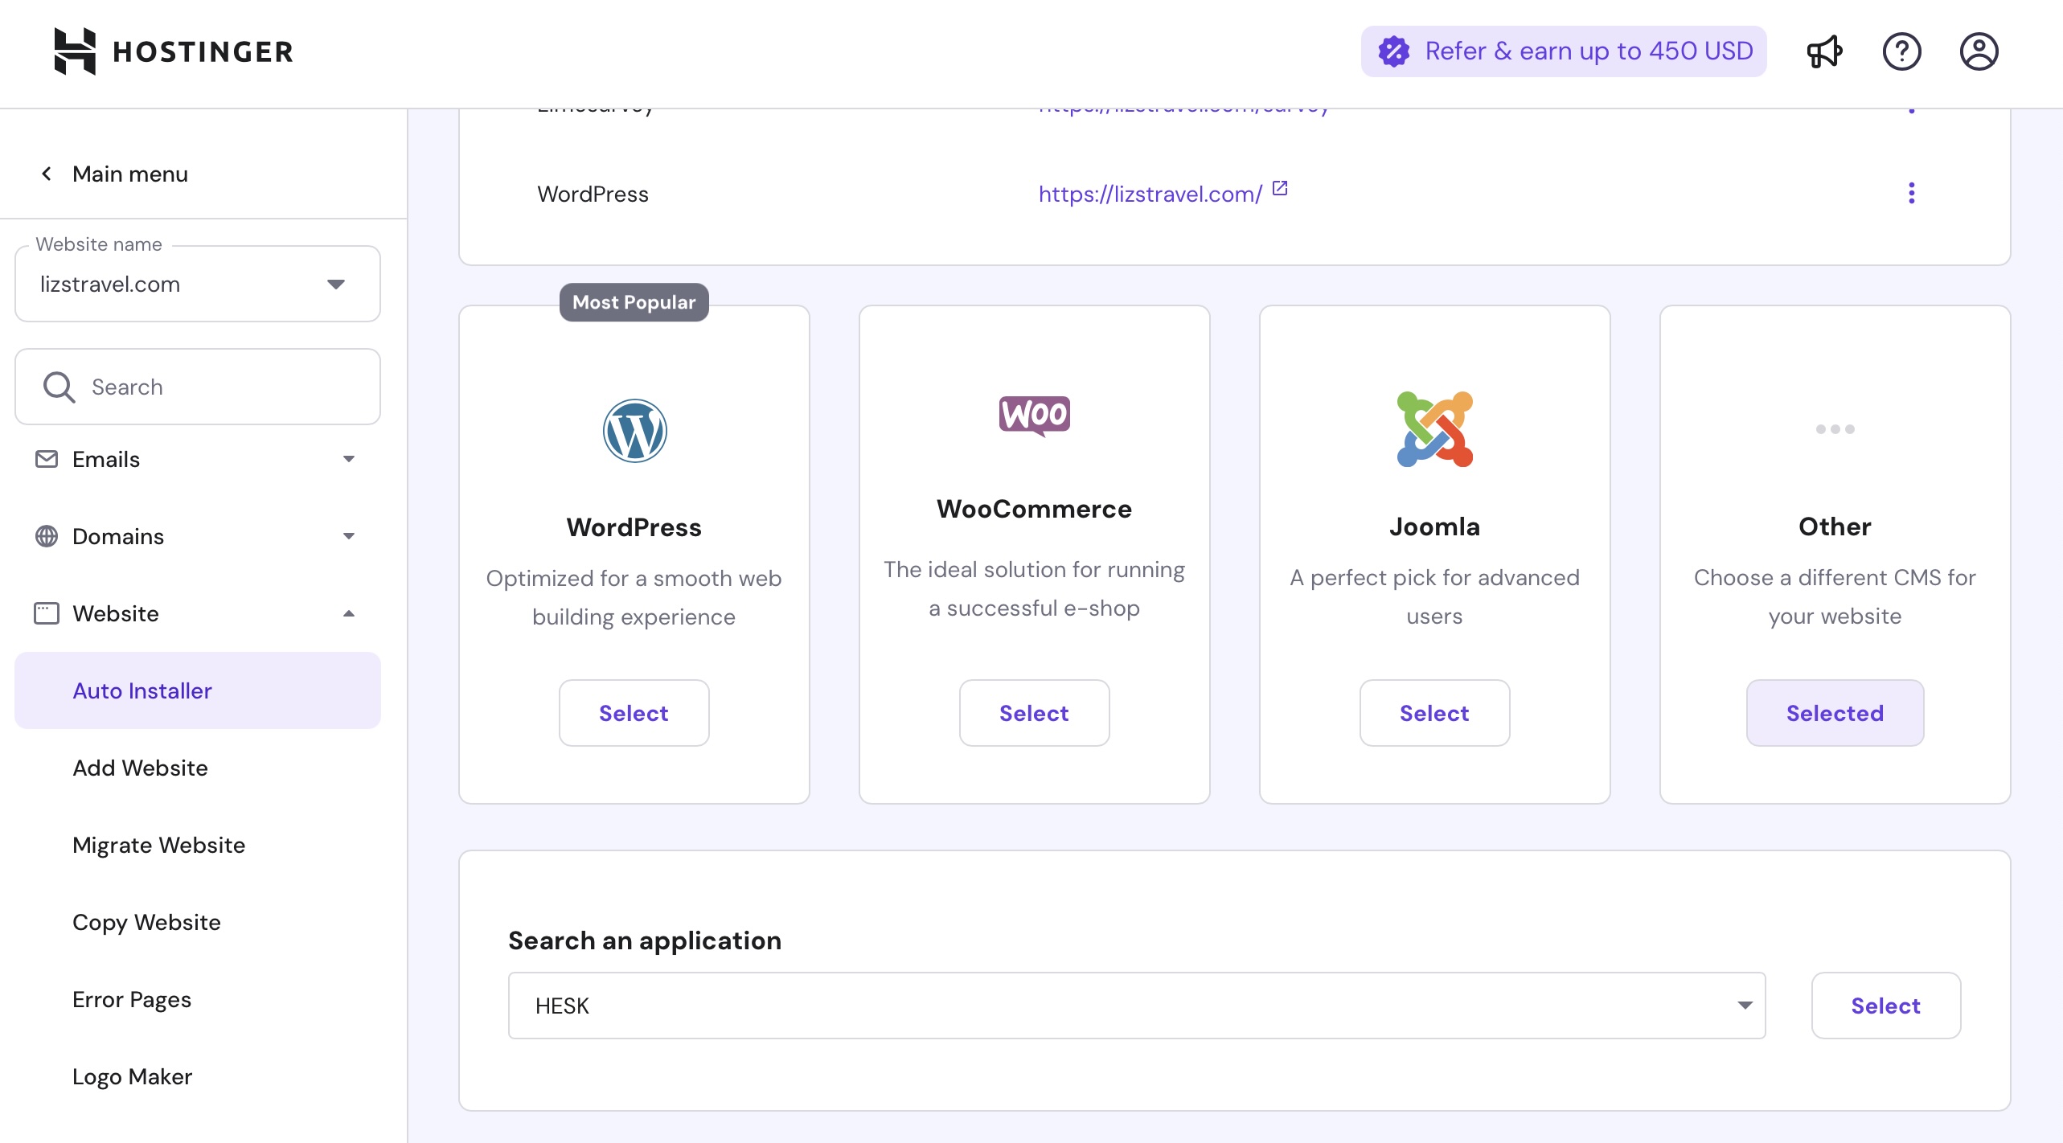The width and height of the screenshot is (2063, 1143).
Task: Click the WordPress logo on the card
Action: (634, 431)
